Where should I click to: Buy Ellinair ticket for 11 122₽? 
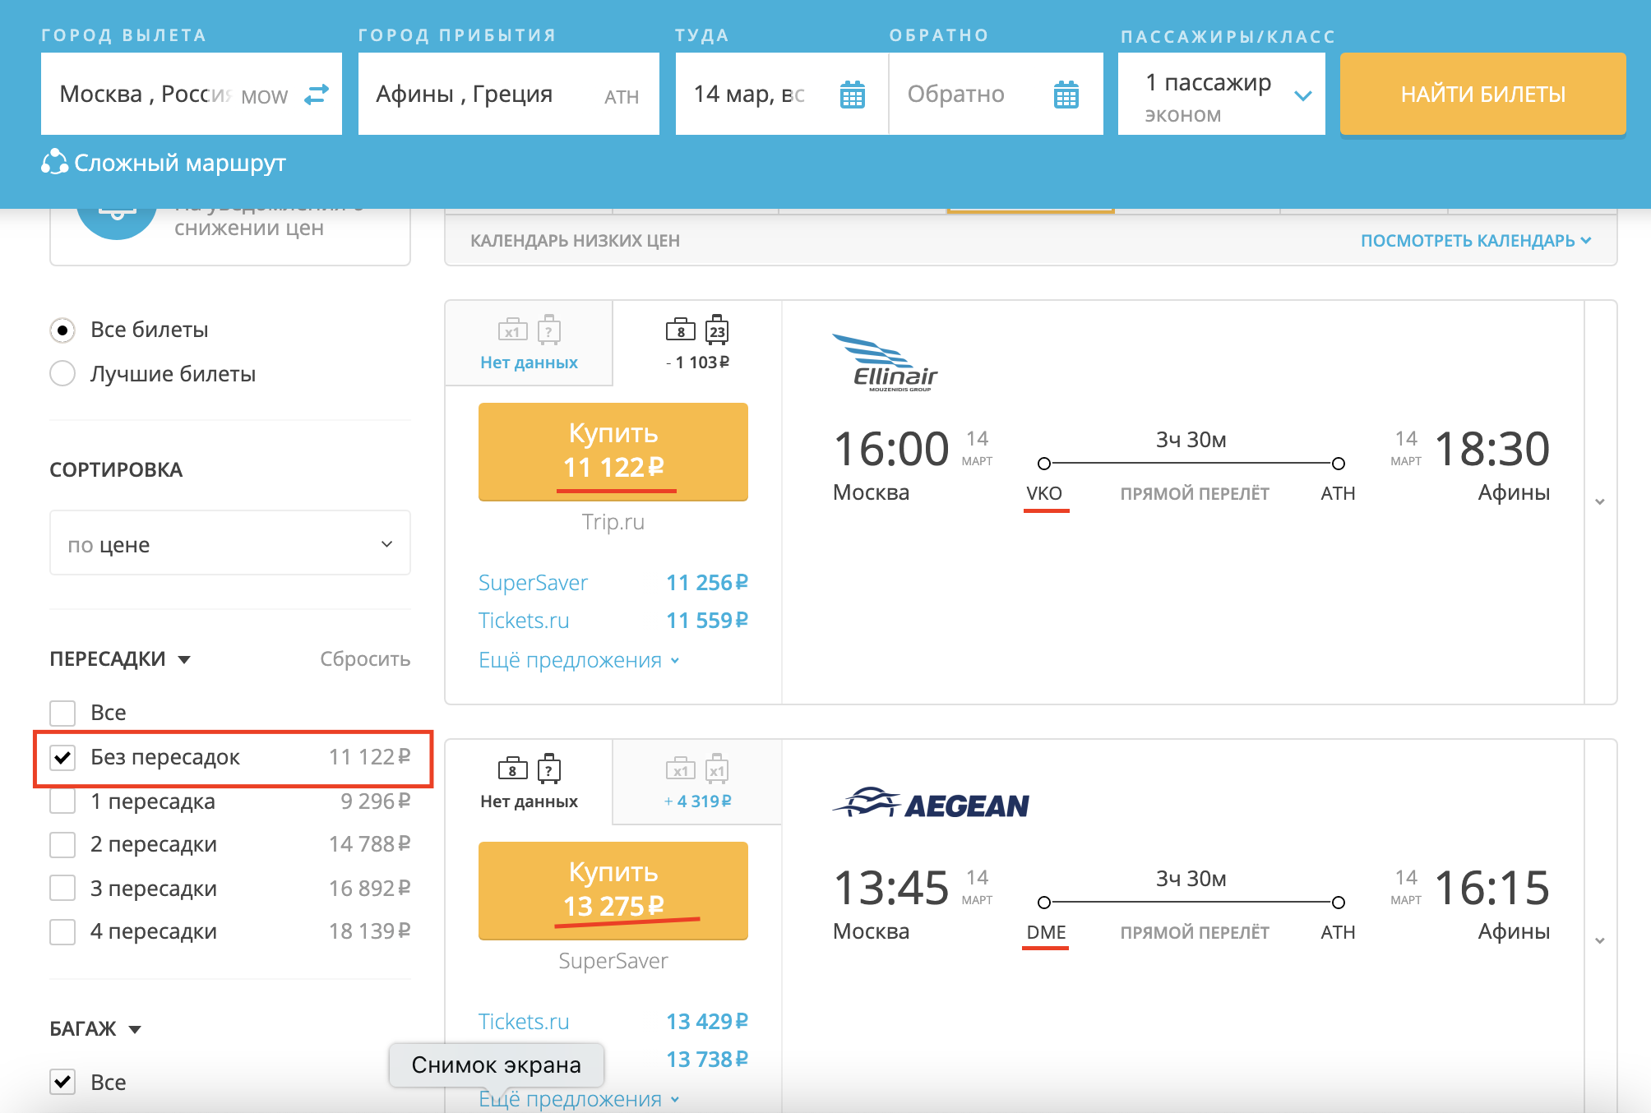click(x=613, y=451)
